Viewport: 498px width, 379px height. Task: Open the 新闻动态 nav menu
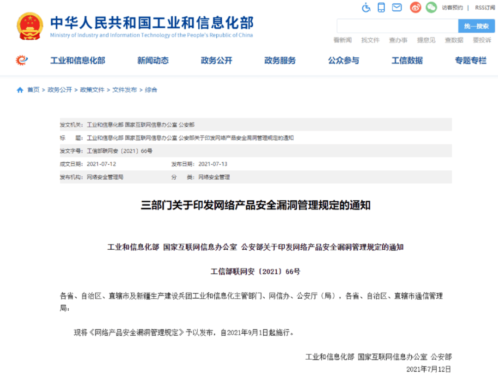point(153,60)
